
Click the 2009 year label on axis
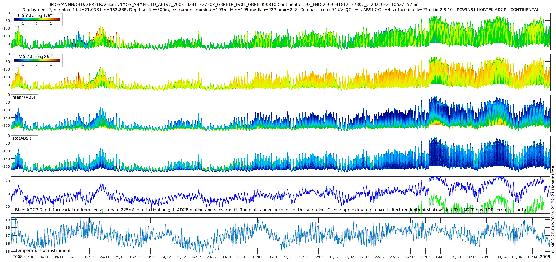(x=545, y=257)
